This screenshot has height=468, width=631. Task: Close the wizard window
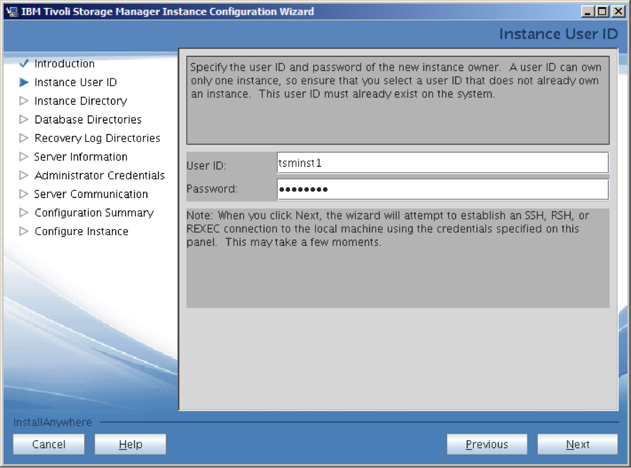pos(617,11)
